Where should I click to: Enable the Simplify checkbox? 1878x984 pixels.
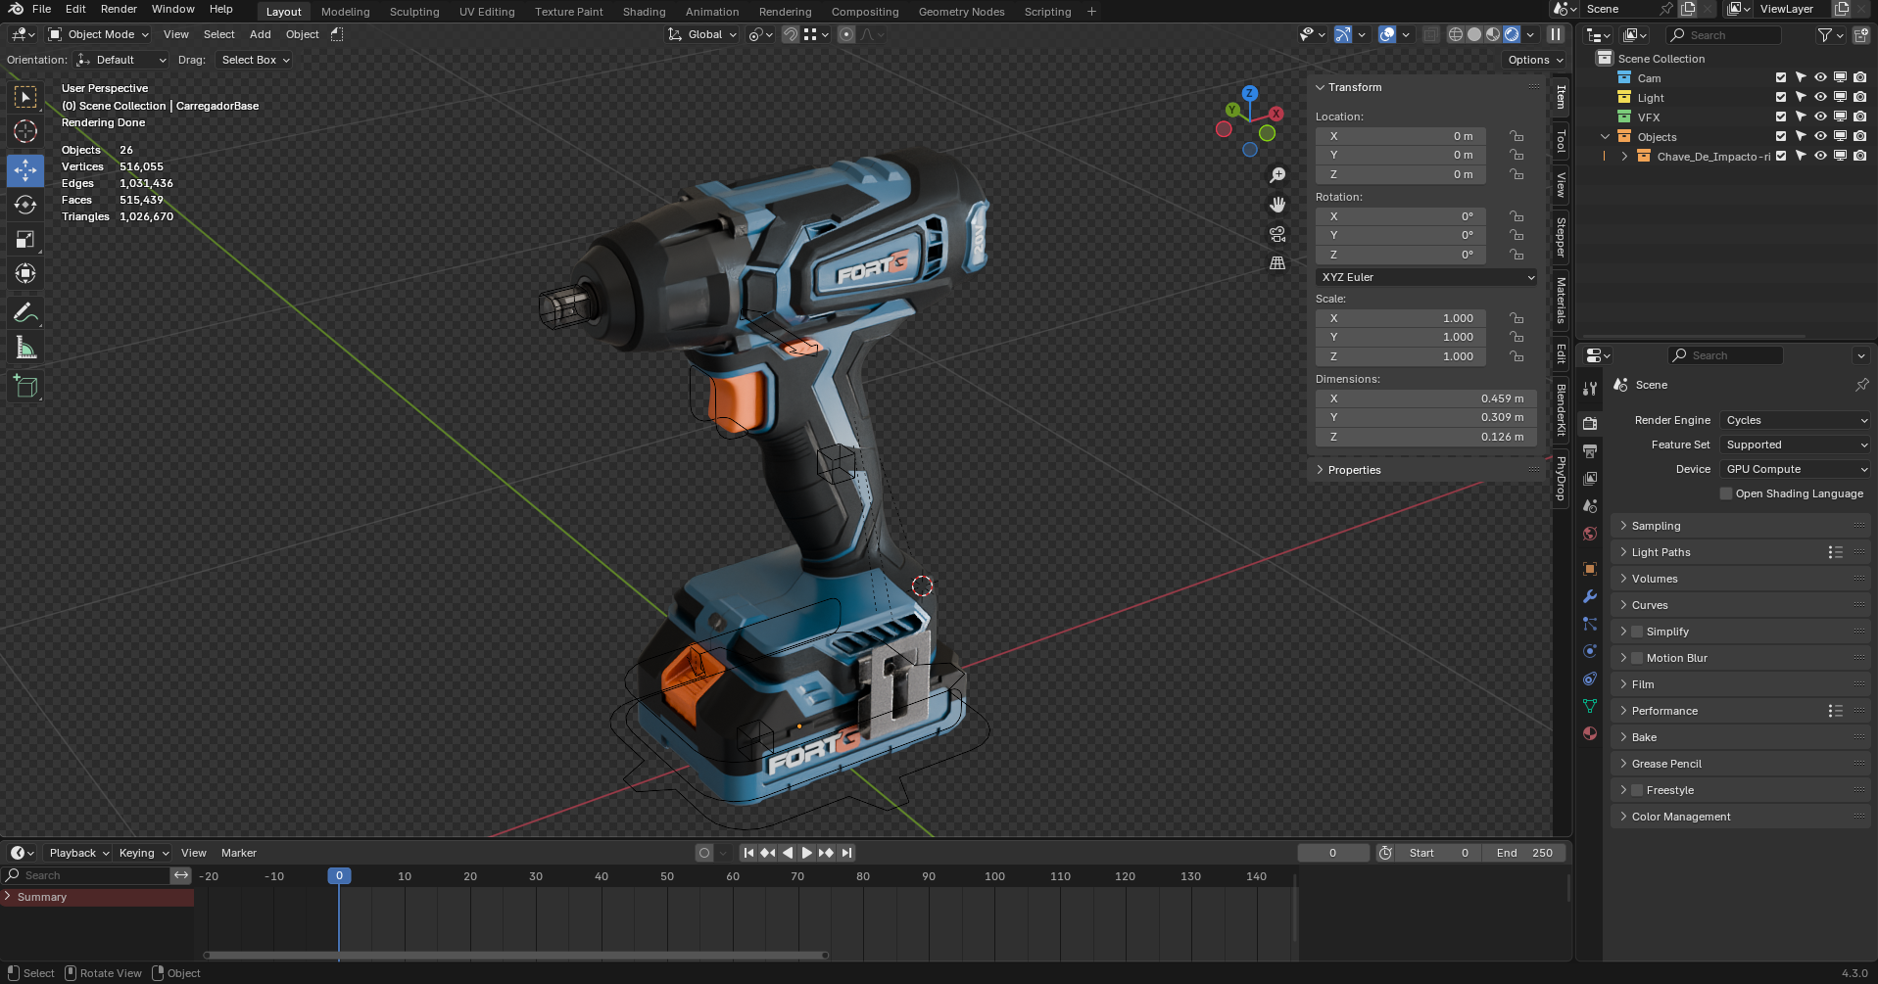1637,632
